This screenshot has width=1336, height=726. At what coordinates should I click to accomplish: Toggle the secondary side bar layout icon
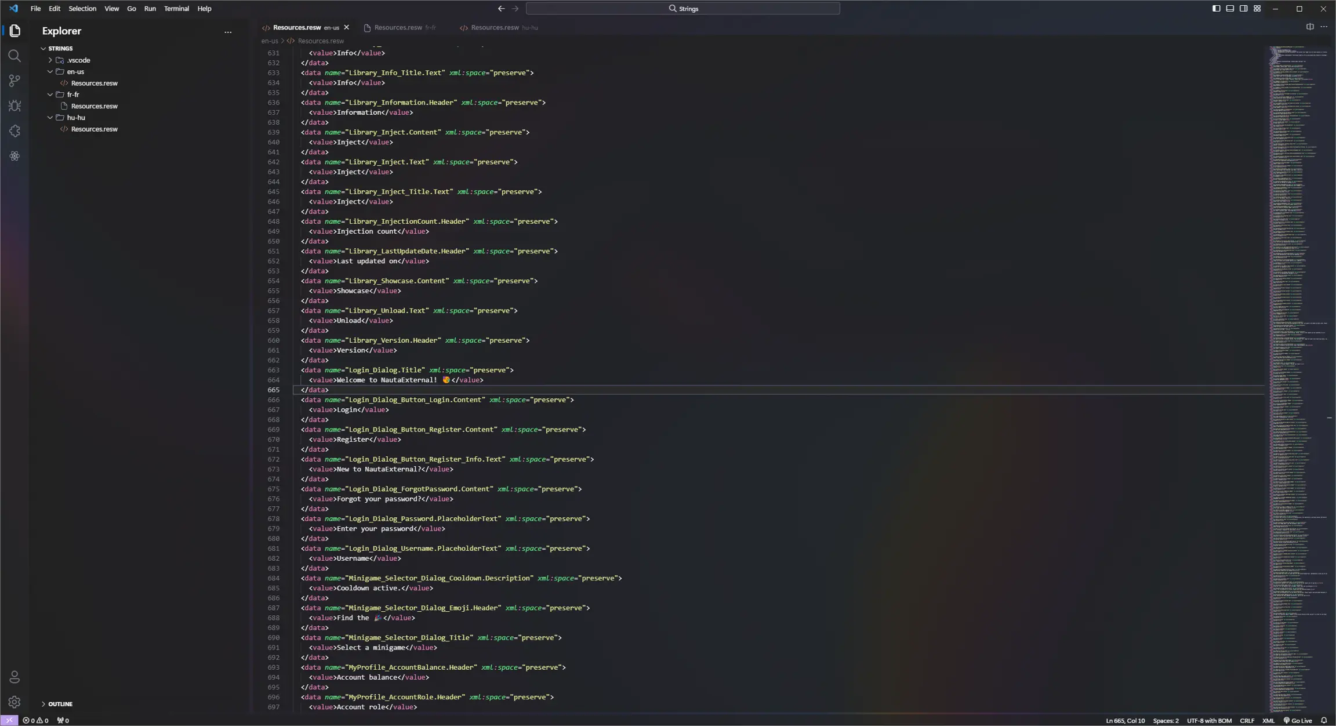pyautogui.click(x=1243, y=8)
